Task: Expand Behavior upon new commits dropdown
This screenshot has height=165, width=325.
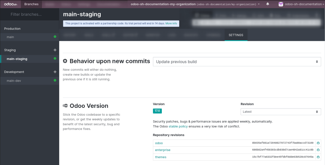Action: coord(237,62)
